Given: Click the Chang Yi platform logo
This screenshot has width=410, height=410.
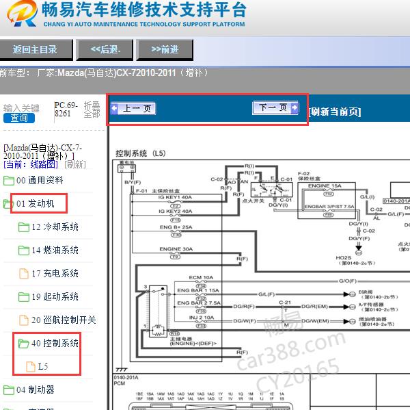Looking at the screenshot, I should click(x=23, y=14).
